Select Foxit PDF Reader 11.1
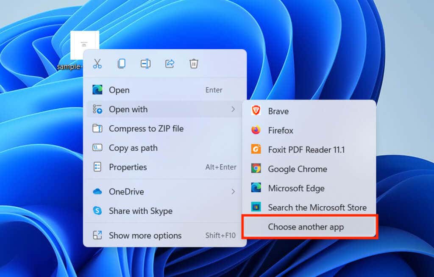Image resolution: width=434 pixels, height=277 pixels. (x=306, y=150)
